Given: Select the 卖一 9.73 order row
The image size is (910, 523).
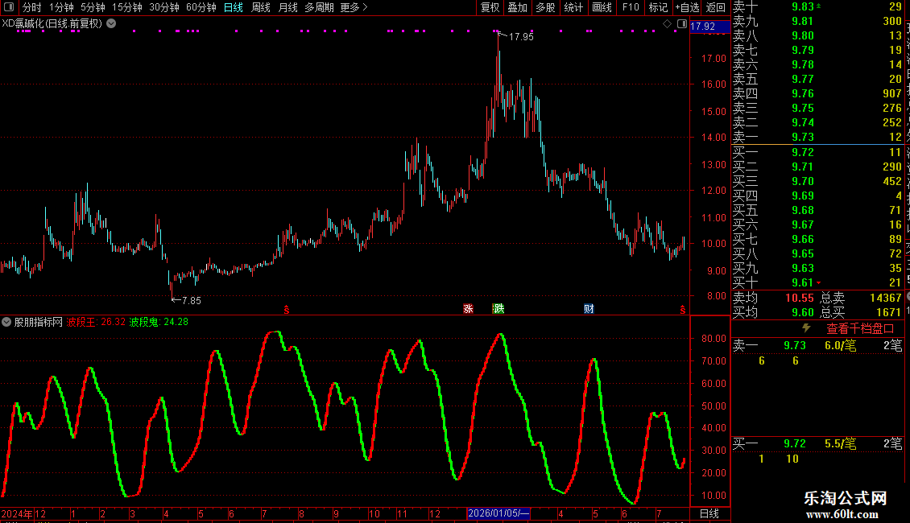Looking at the screenshot, I should (x=817, y=137).
